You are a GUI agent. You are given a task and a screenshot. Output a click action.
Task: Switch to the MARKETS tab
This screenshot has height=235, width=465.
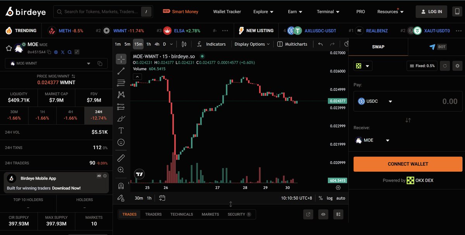coord(210,214)
